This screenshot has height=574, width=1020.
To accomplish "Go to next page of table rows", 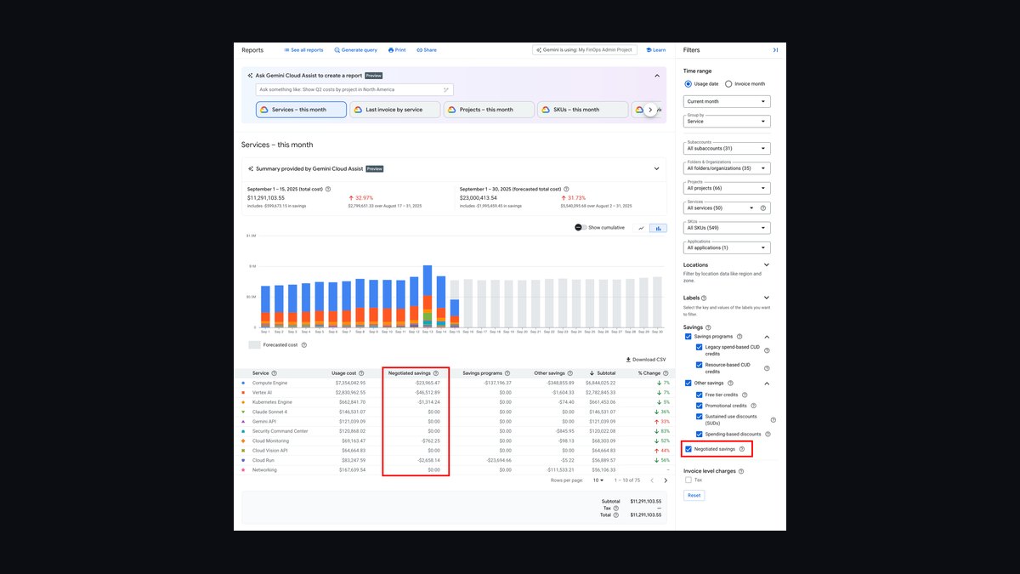I will coord(666,480).
